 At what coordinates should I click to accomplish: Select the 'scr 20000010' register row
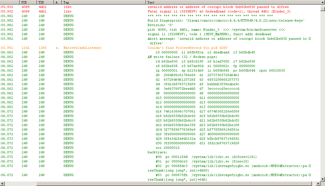tap(167, 148)
